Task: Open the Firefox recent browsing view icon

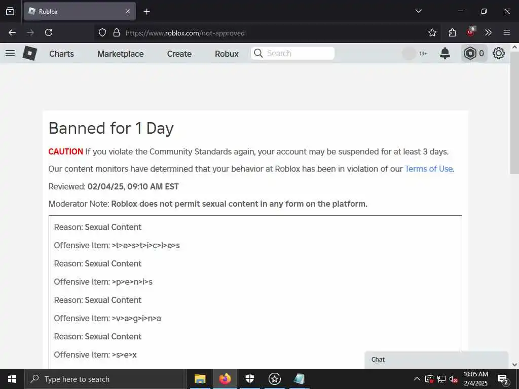Action: click(x=10, y=11)
